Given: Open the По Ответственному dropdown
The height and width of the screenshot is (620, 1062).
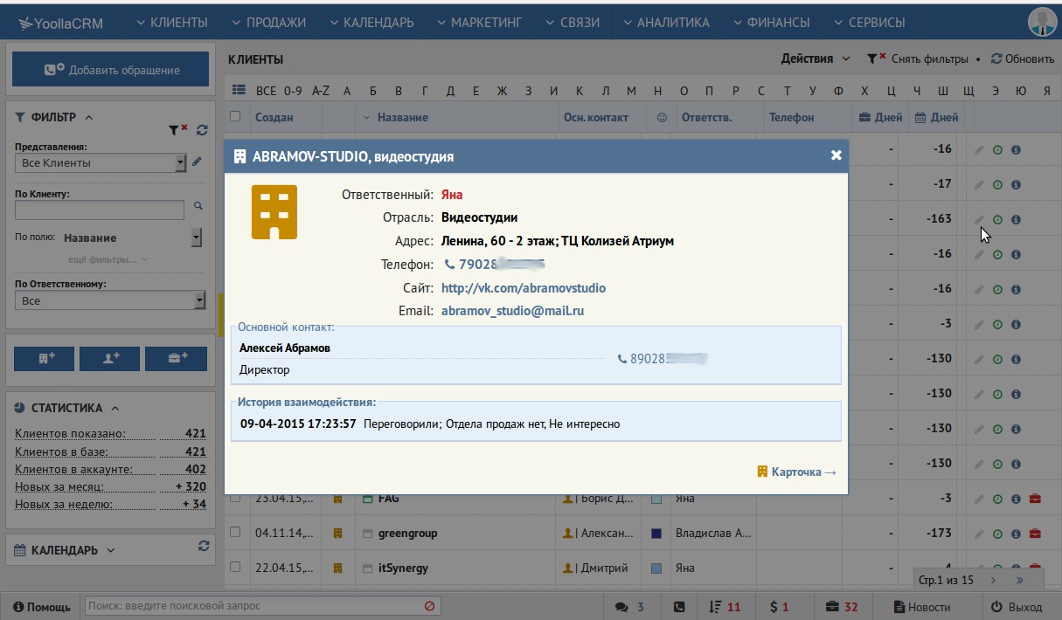Looking at the screenshot, I should point(109,300).
